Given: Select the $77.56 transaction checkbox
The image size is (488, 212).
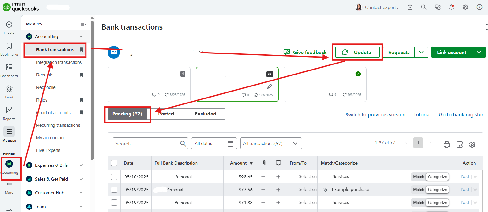Looking at the screenshot, I should (x=114, y=190).
